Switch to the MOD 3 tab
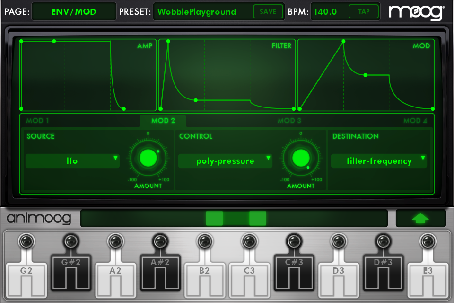The width and height of the screenshot is (454, 303). 289,121
